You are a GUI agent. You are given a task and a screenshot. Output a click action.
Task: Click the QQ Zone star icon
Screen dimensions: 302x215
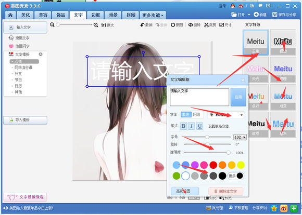(x=274, y=208)
